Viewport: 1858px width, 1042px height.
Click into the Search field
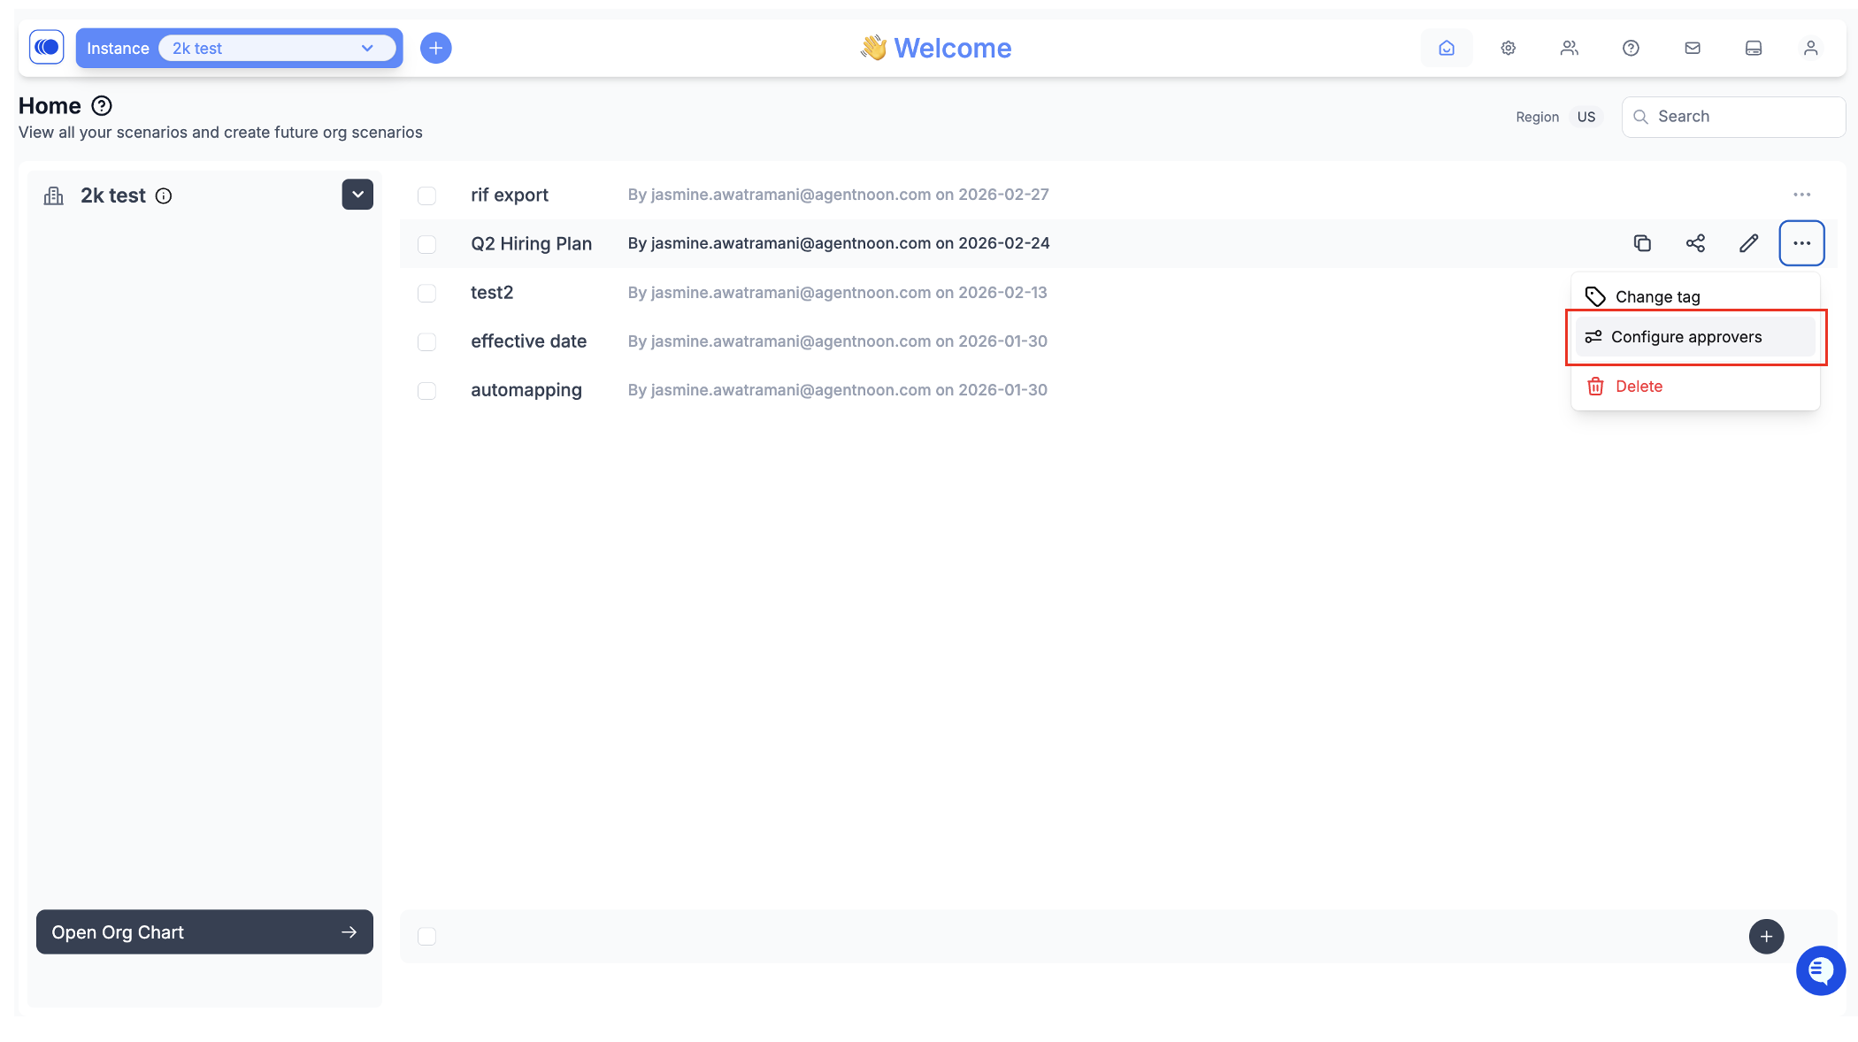tap(1743, 117)
